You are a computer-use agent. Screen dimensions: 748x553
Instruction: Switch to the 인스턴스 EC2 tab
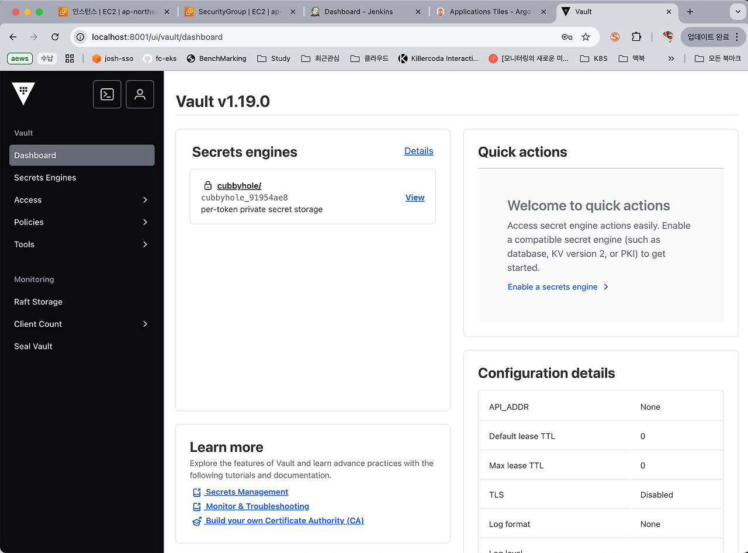pos(114,12)
